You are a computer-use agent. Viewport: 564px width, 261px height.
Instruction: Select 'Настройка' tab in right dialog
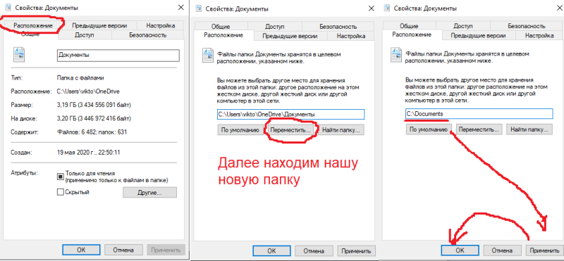tap(539, 36)
